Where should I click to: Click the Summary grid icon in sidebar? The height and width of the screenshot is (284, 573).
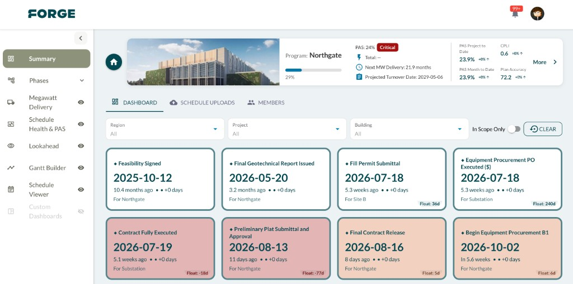tap(11, 59)
